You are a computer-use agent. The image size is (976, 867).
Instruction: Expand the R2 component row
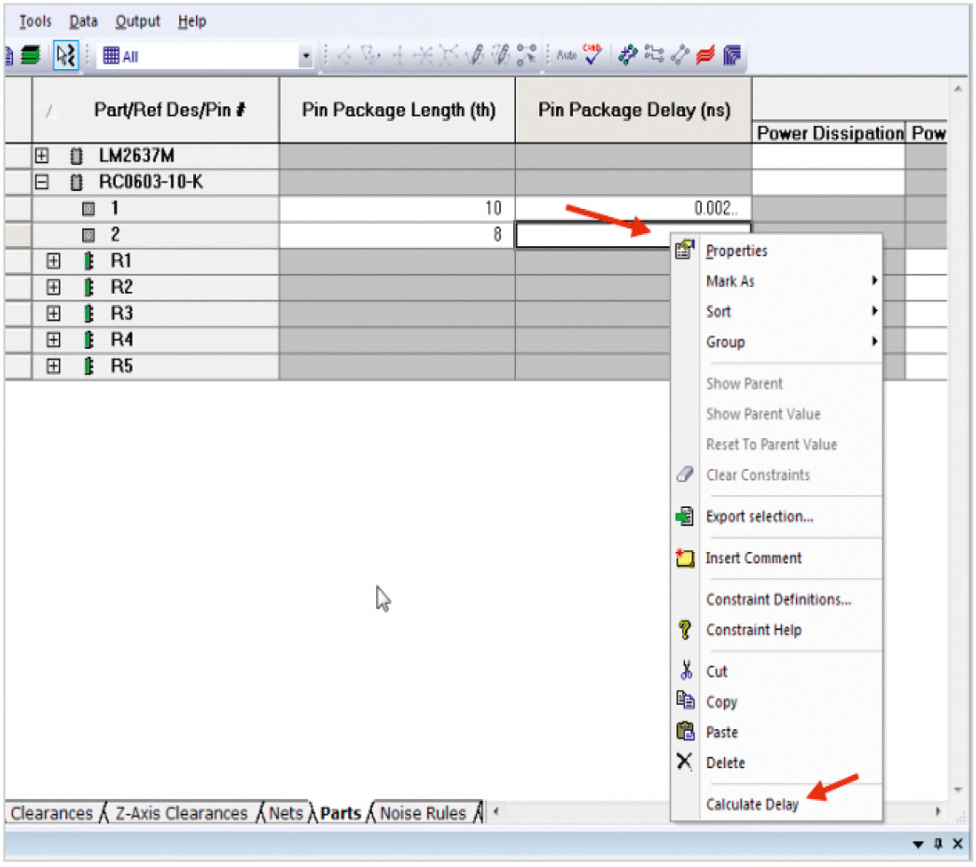point(53,287)
